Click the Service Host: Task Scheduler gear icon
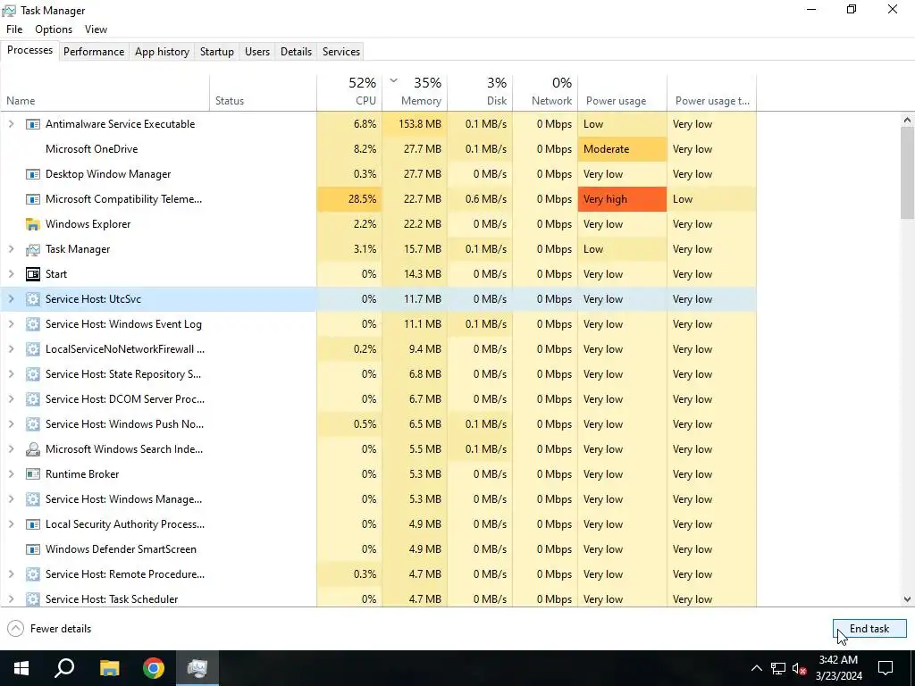The width and height of the screenshot is (915, 686). (x=33, y=599)
